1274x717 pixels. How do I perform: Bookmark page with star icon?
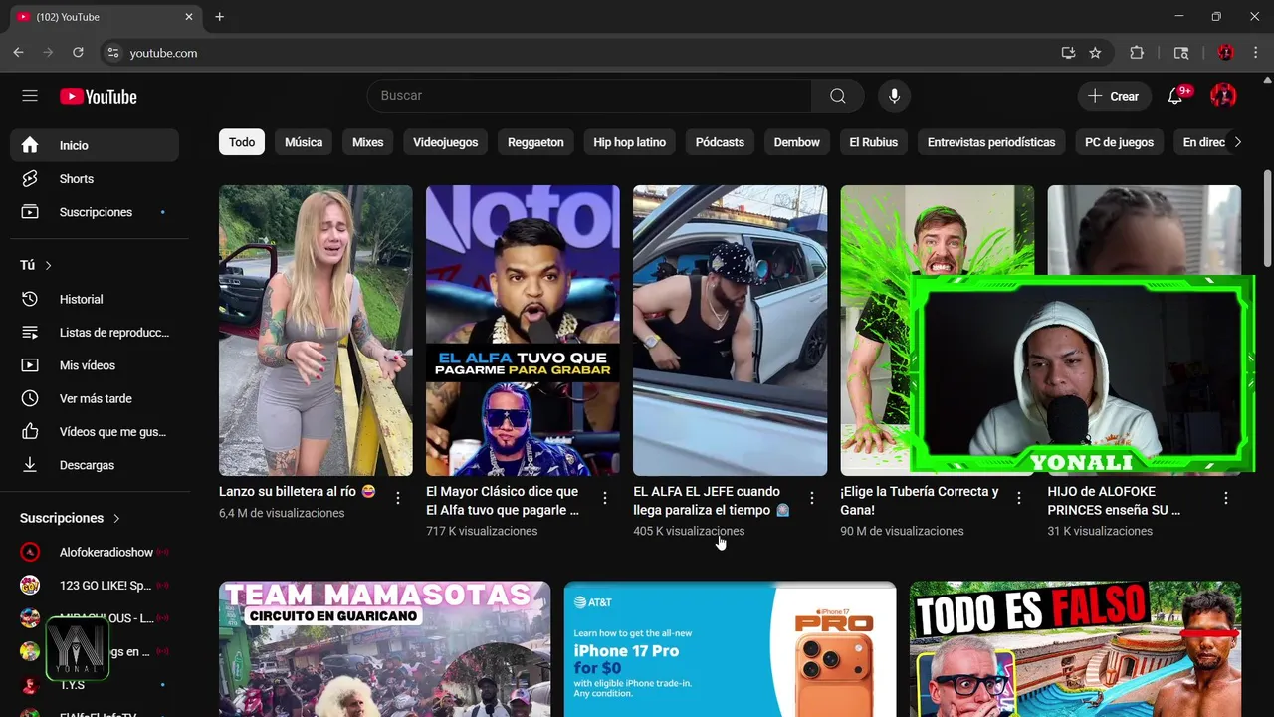[1095, 53]
